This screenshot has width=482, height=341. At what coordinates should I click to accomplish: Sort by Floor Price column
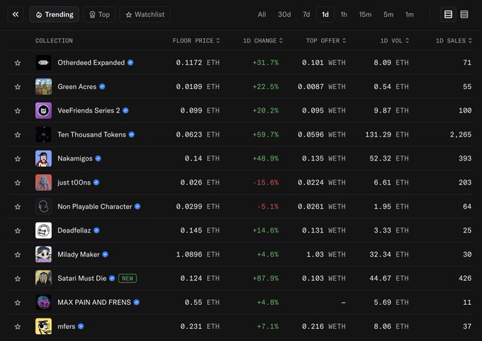tap(196, 40)
